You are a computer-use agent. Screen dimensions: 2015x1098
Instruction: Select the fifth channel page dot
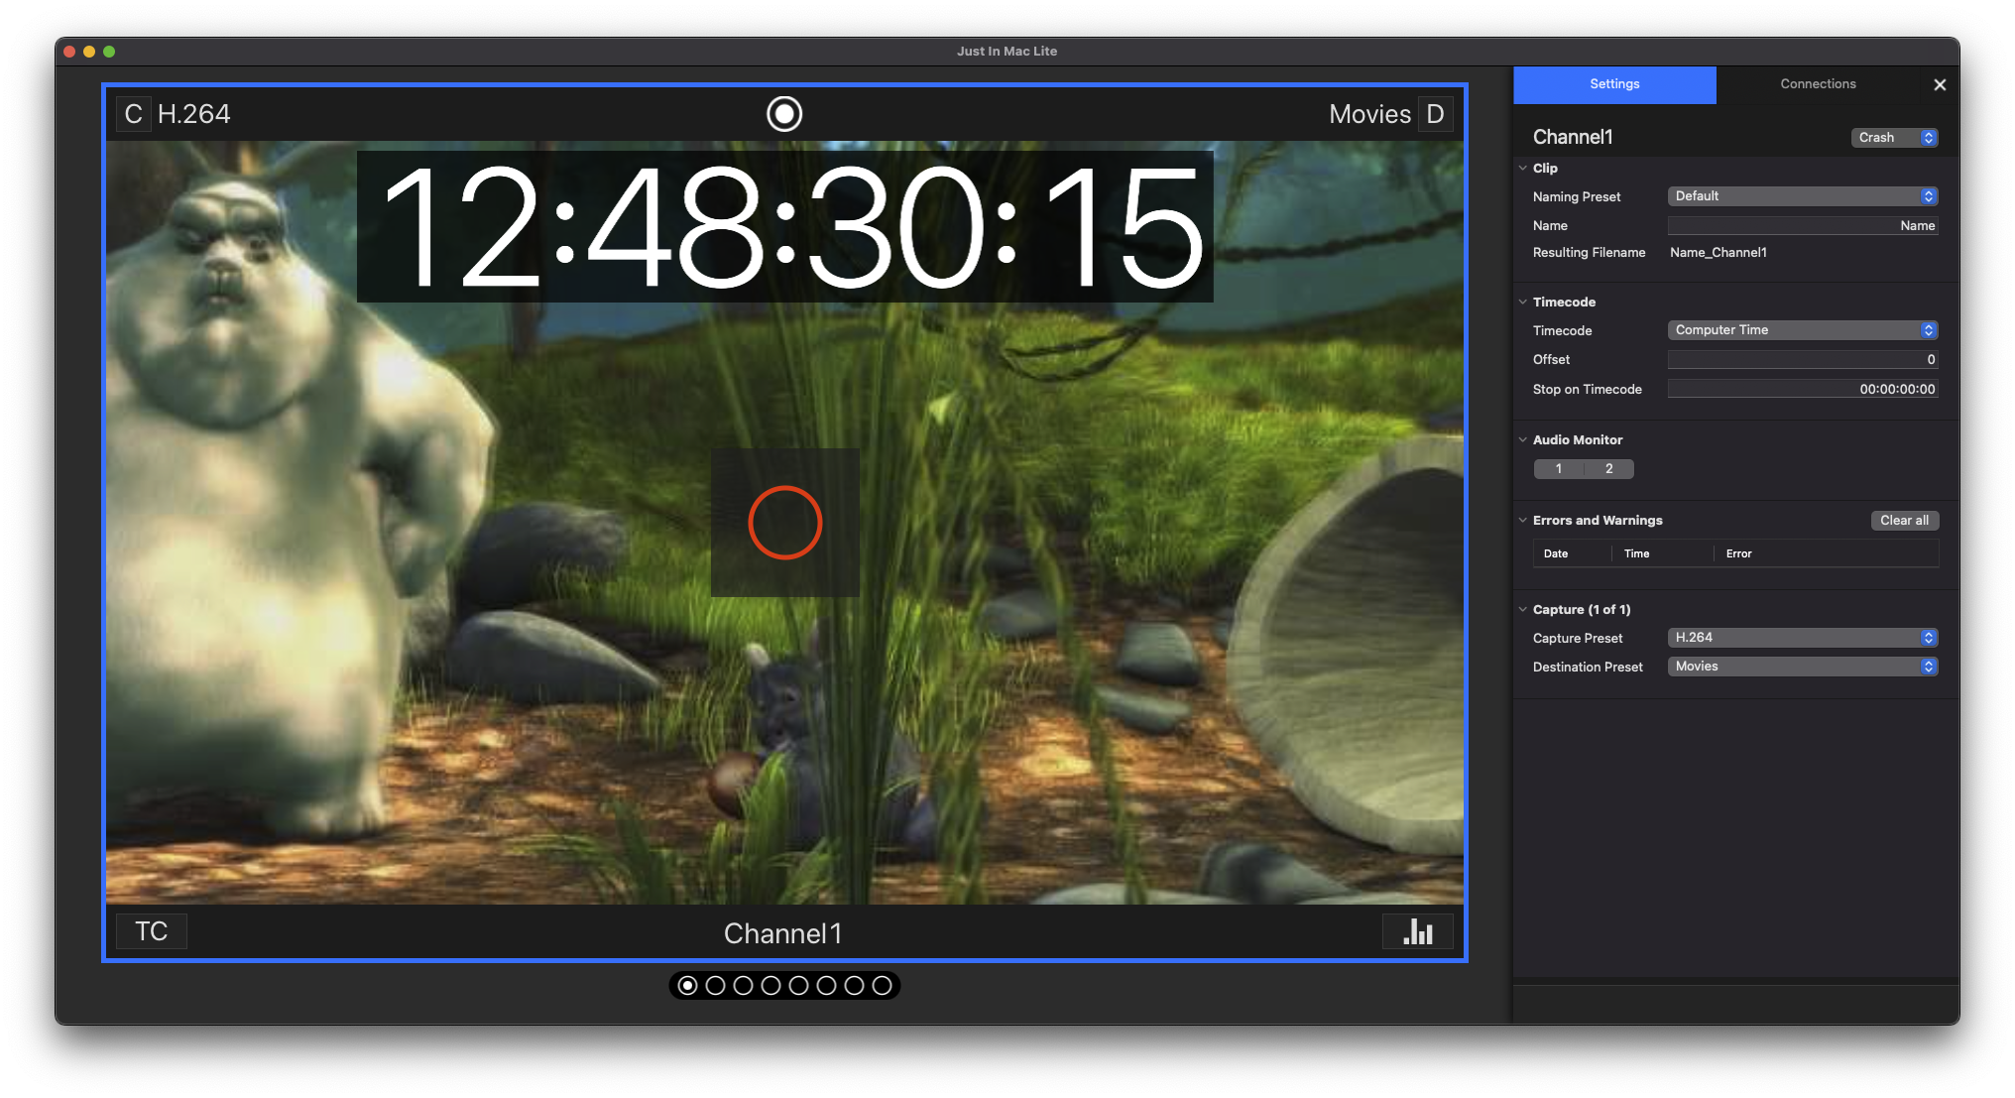798,986
